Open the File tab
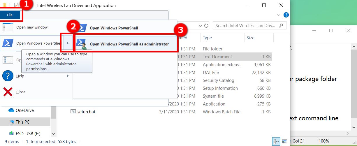The image size is (357, 146). pos(10,15)
